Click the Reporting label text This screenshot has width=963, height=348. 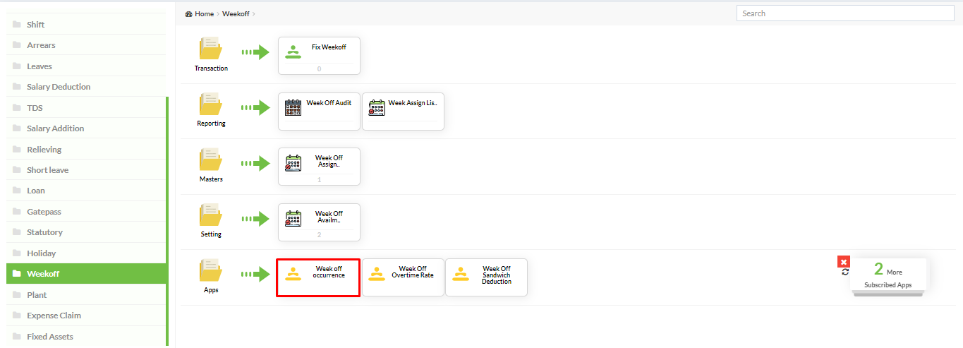211,124
